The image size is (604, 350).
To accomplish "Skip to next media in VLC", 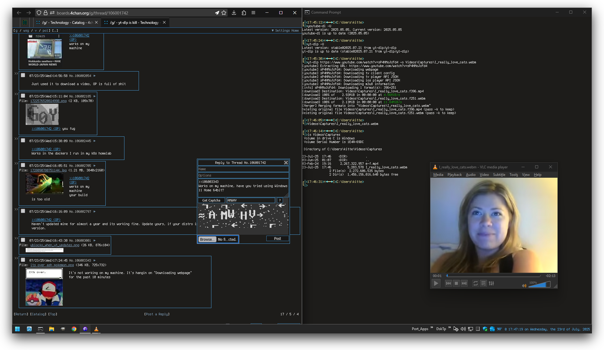I will pos(464,283).
